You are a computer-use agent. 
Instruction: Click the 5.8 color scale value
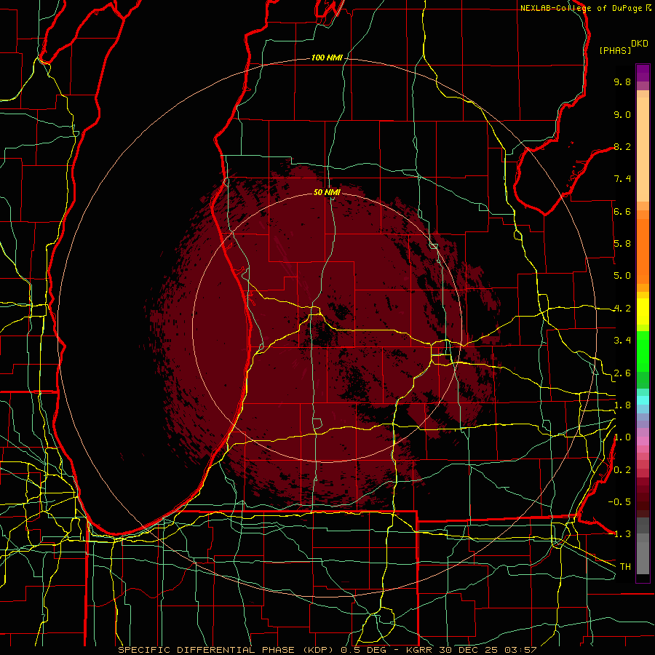pos(622,244)
